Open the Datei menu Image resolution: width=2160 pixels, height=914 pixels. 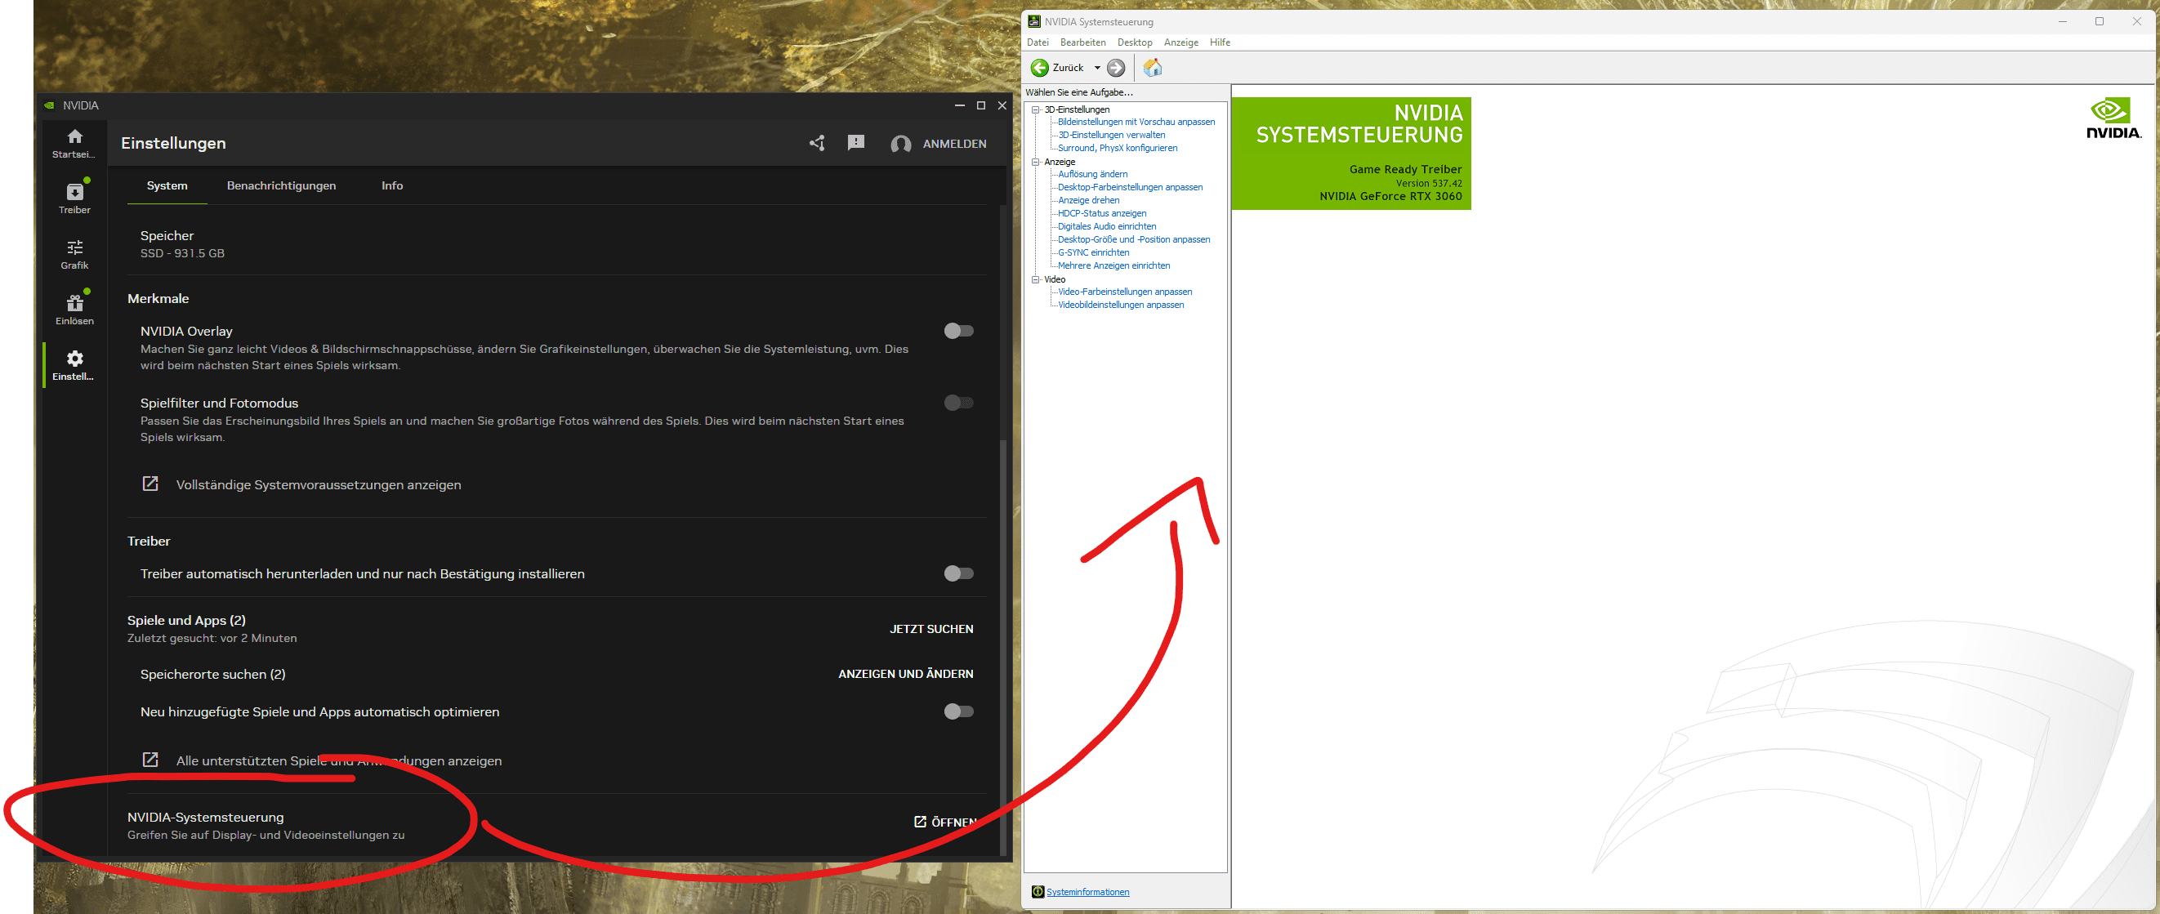click(1038, 42)
